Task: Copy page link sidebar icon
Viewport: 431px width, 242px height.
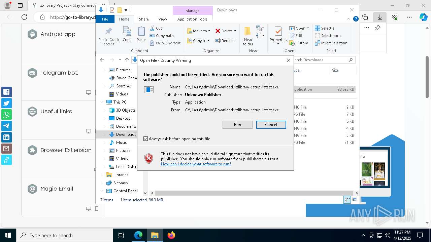Action: (x=6, y=160)
